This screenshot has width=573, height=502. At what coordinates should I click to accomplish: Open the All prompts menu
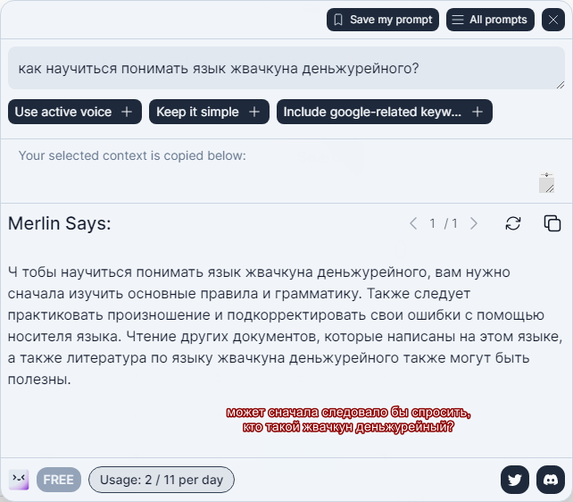[490, 20]
